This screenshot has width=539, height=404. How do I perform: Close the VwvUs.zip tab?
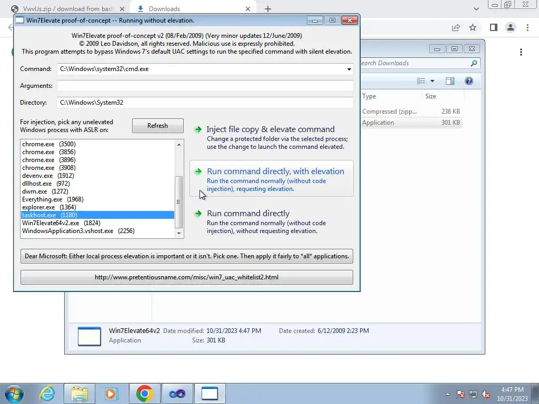tap(122, 9)
